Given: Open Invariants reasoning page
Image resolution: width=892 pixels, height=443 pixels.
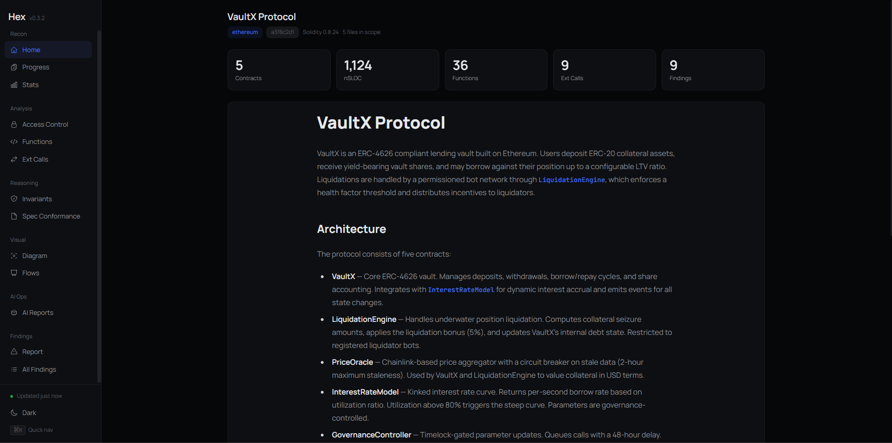Looking at the screenshot, I should click(x=37, y=199).
